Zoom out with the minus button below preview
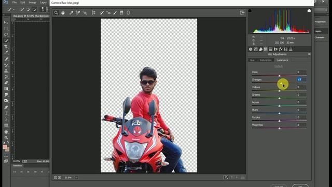 56,178
